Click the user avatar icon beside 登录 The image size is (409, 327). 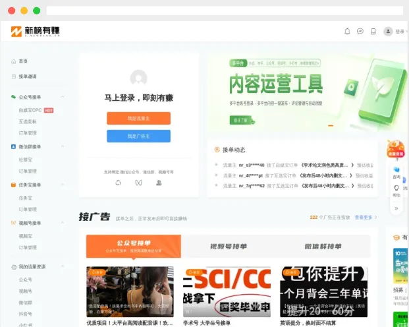(388, 31)
